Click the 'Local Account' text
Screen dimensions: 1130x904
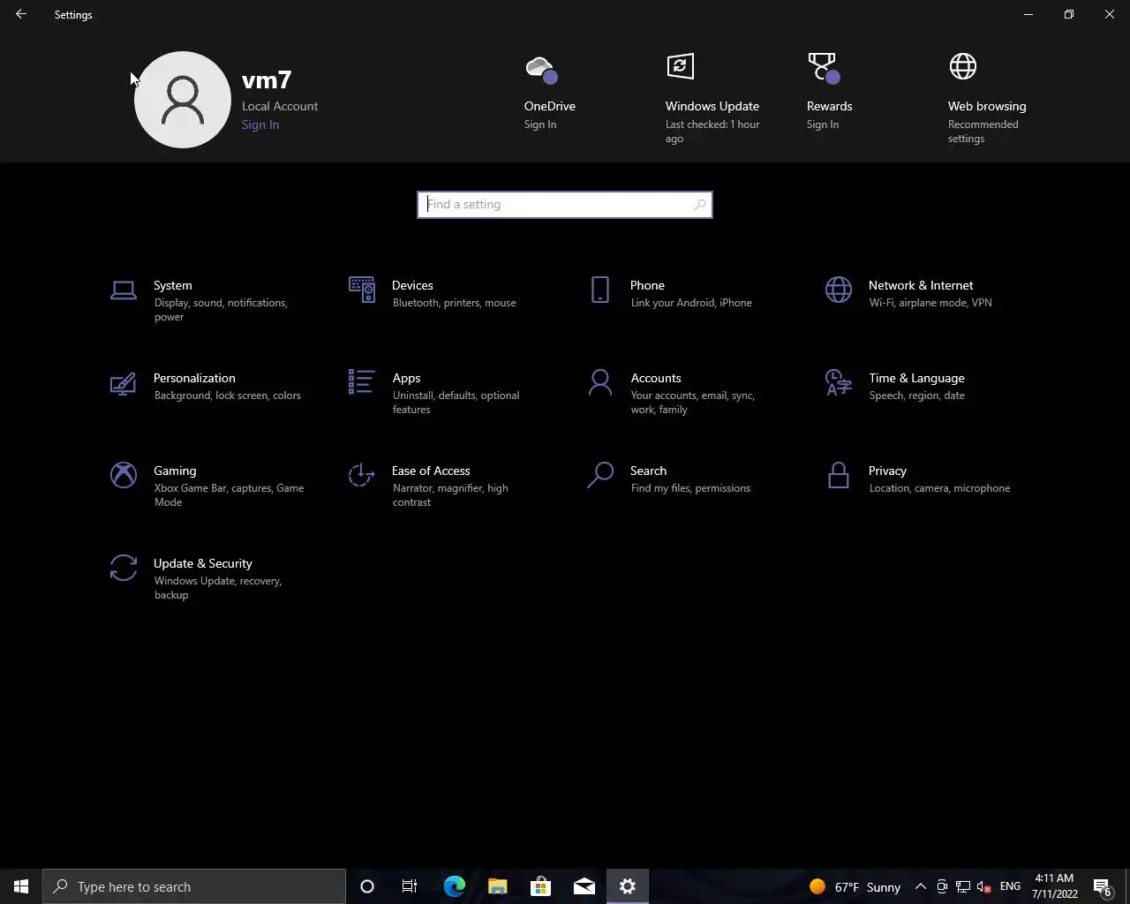tap(280, 106)
